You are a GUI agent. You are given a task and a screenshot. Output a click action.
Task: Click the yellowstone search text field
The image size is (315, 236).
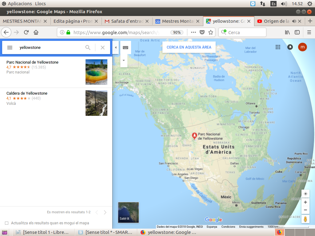coord(50,48)
